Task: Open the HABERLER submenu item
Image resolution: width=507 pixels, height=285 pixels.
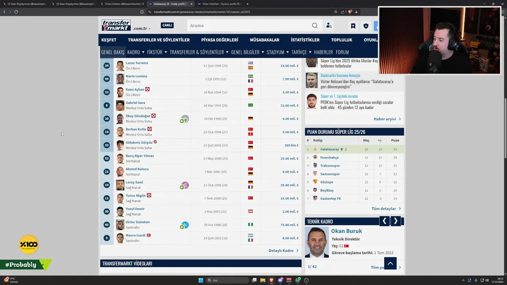Action: (x=323, y=52)
